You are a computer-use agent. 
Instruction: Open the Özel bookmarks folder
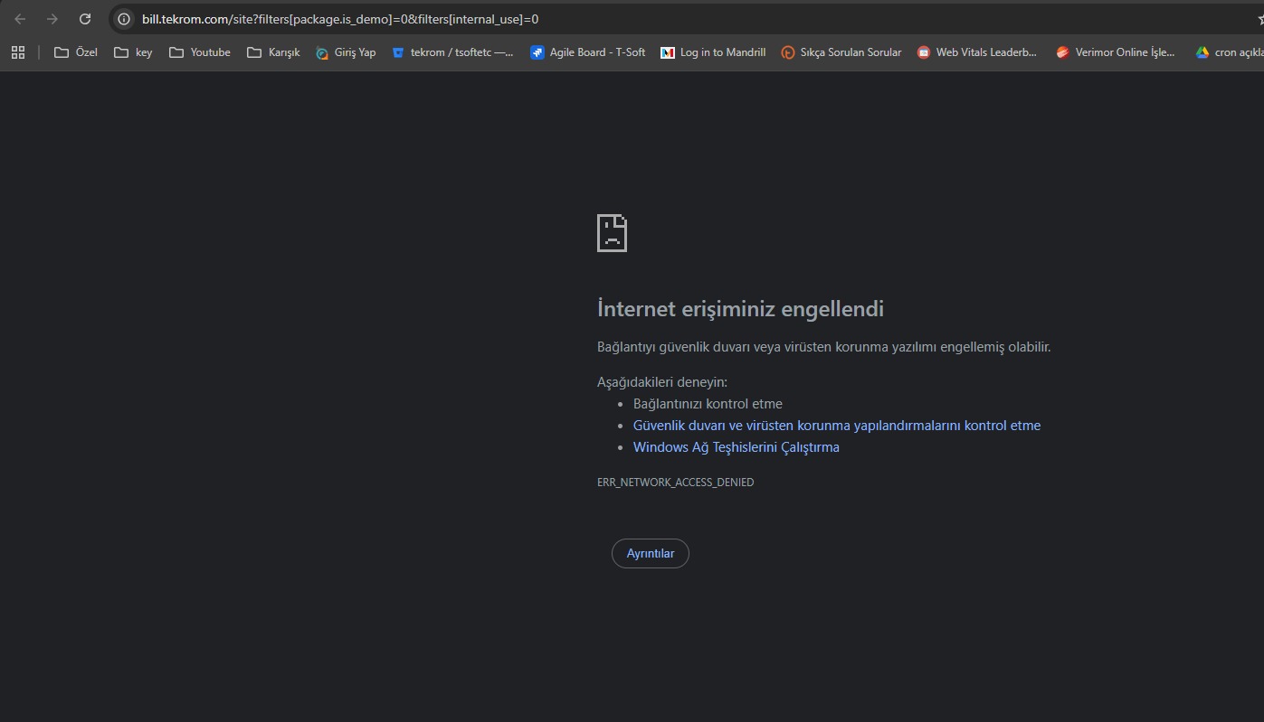[76, 52]
